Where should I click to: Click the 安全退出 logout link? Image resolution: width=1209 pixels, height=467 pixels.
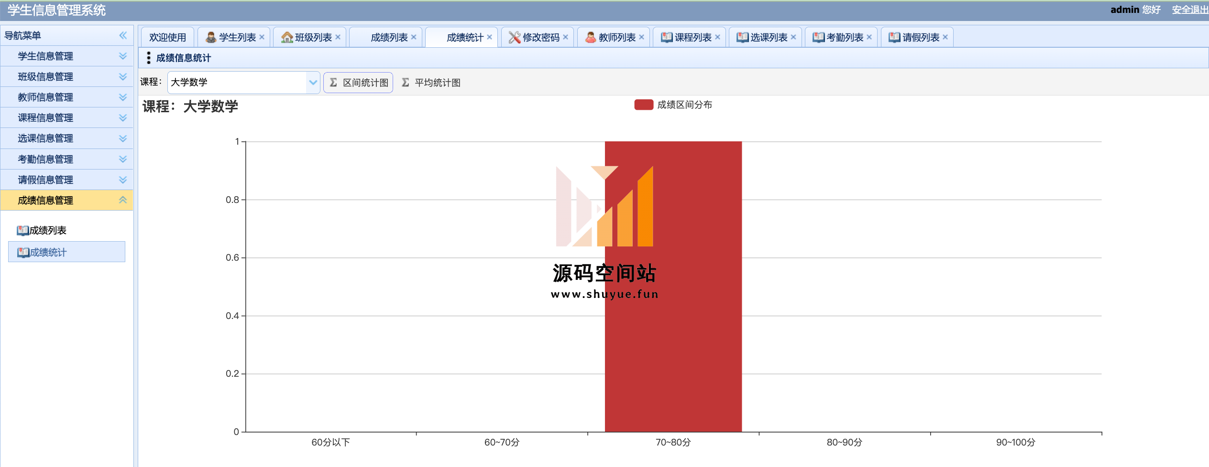pos(1190,10)
